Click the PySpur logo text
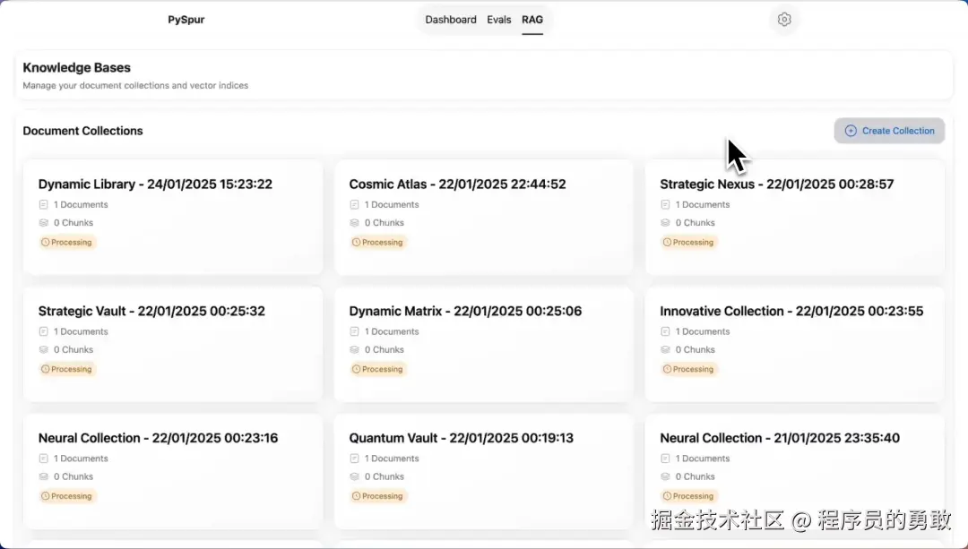The width and height of the screenshot is (968, 549). (x=186, y=20)
